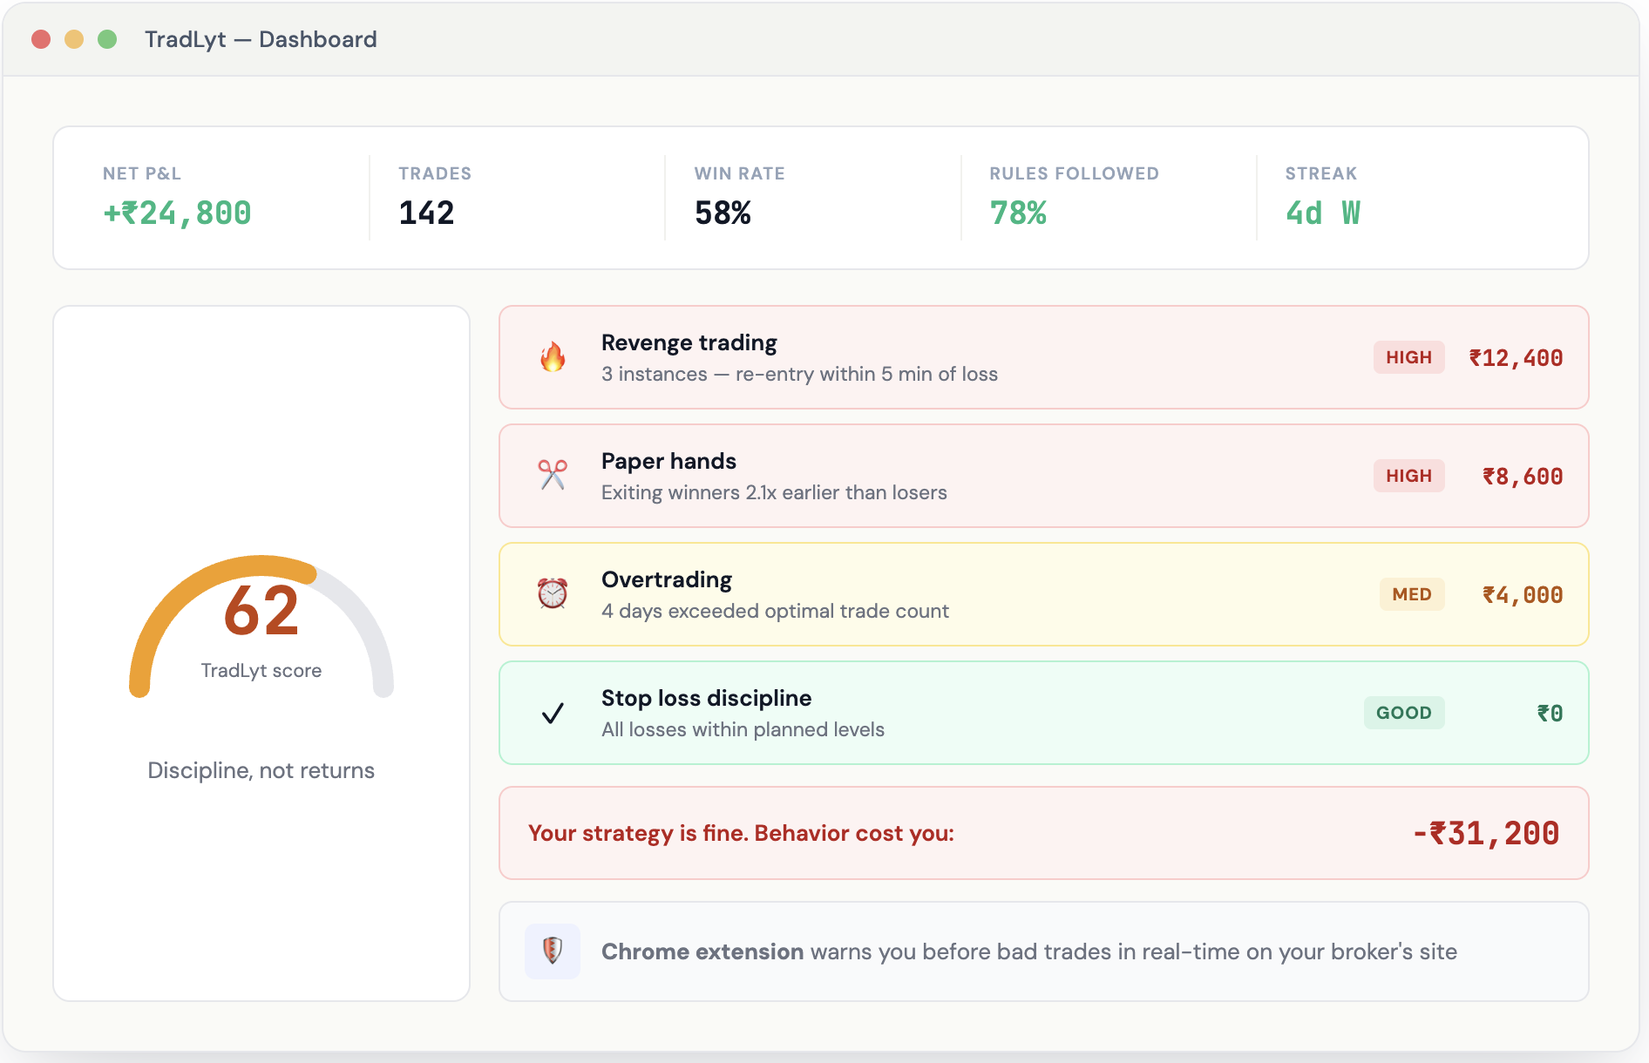Click the green maximize window button

coord(107,39)
